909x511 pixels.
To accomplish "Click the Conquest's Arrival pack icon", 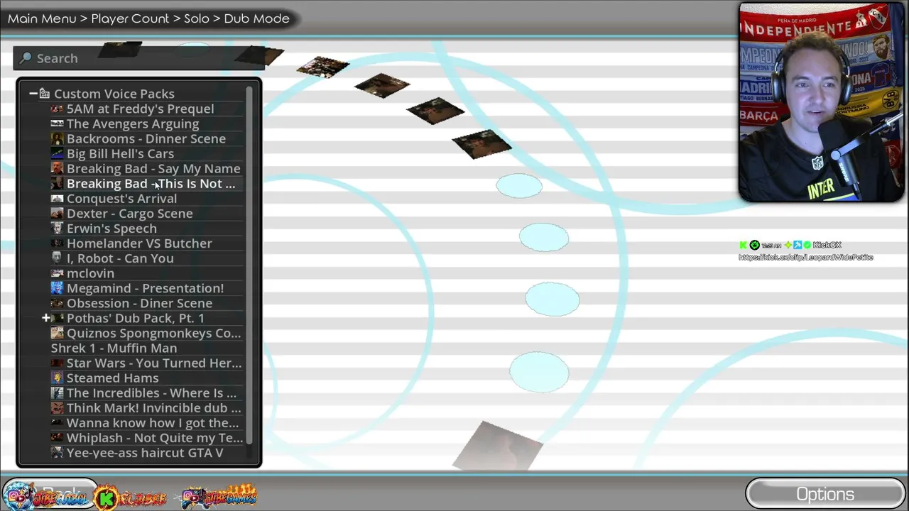I will tap(57, 199).
